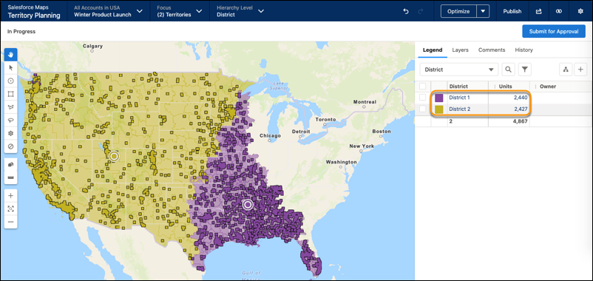This screenshot has height=281, width=593.
Task: Click the Detroit map label
Action: click(301, 131)
